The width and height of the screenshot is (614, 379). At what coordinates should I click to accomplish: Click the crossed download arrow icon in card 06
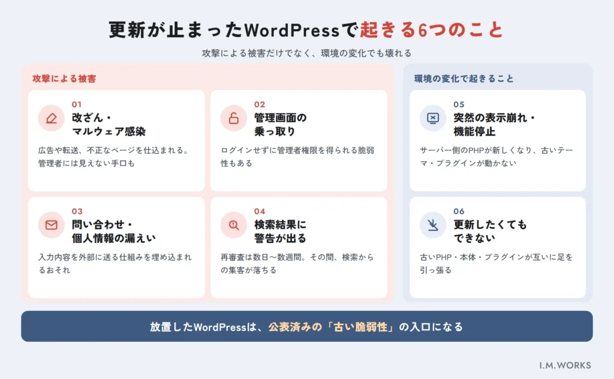click(433, 225)
